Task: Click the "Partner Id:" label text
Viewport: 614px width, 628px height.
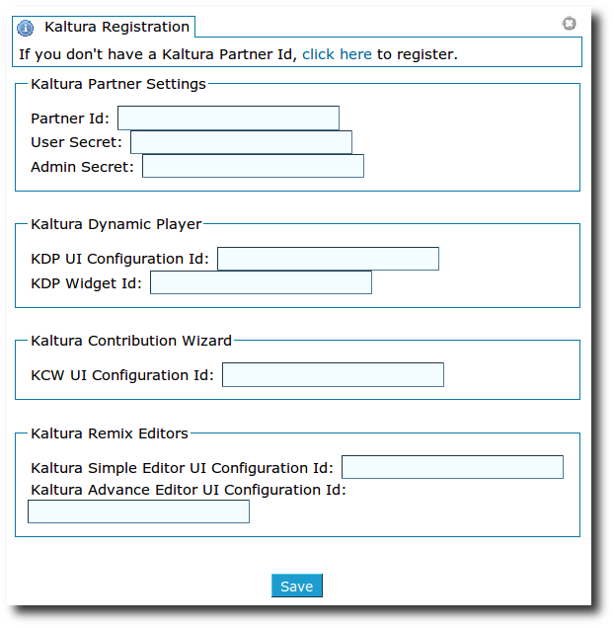Action: (70, 118)
